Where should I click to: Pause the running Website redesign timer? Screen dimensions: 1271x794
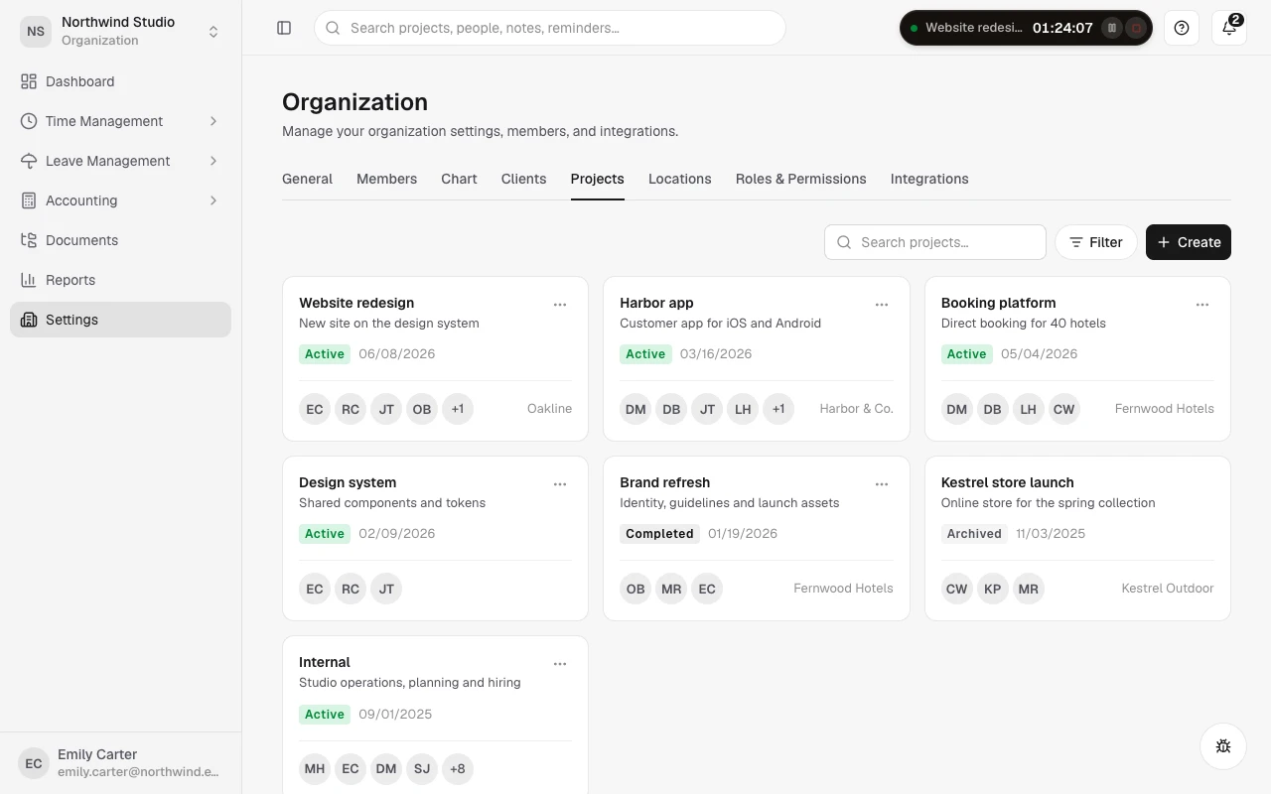[1113, 28]
